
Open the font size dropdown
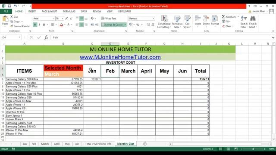pos(63,19)
